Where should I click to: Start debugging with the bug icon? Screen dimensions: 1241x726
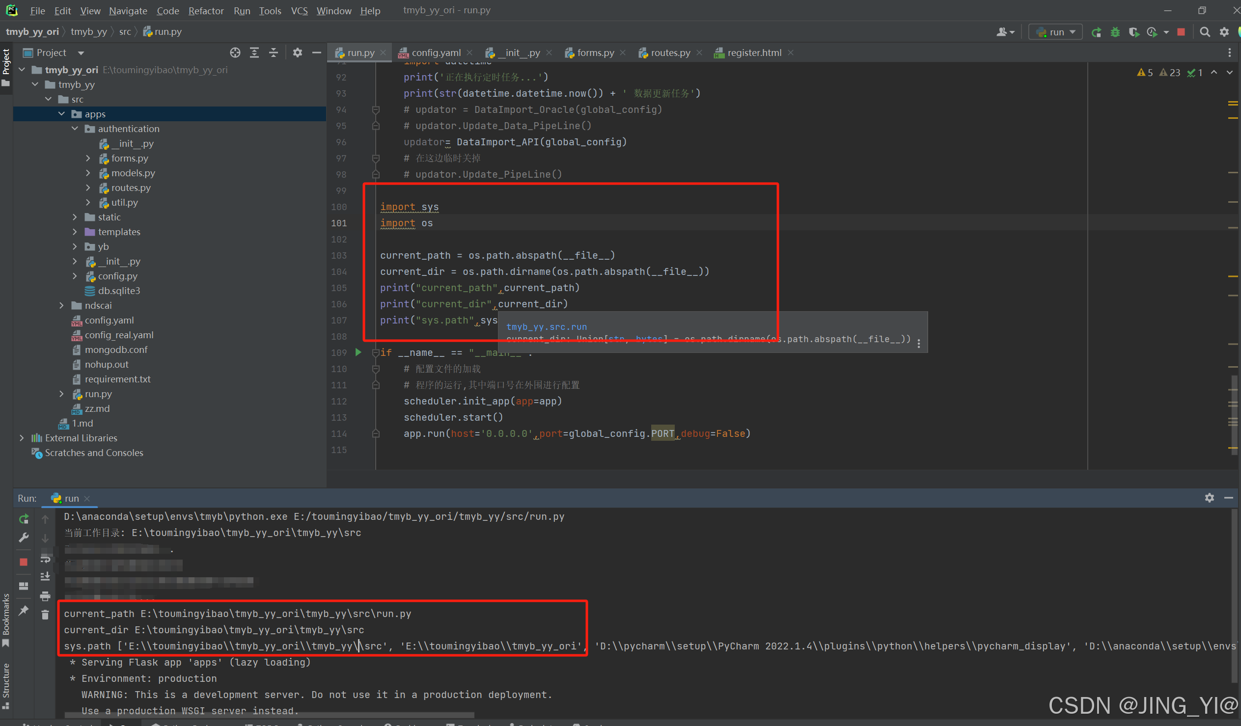pyautogui.click(x=1115, y=32)
